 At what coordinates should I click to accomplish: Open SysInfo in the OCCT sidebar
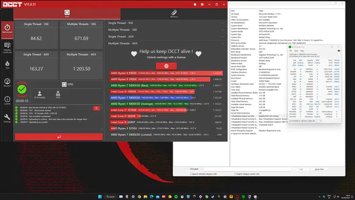(x=7, y=100)
